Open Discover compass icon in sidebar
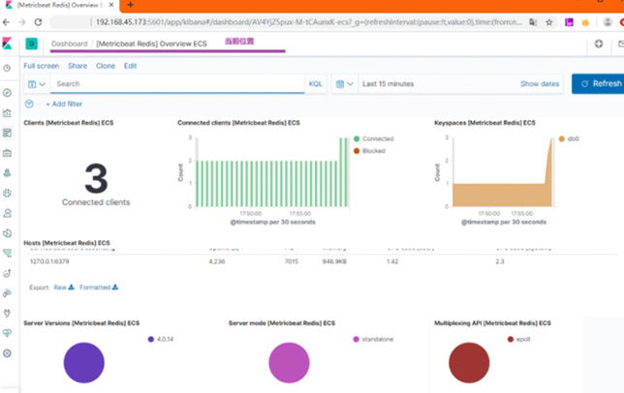The width and height of the screenshot is (624, 393). [7, 93]
